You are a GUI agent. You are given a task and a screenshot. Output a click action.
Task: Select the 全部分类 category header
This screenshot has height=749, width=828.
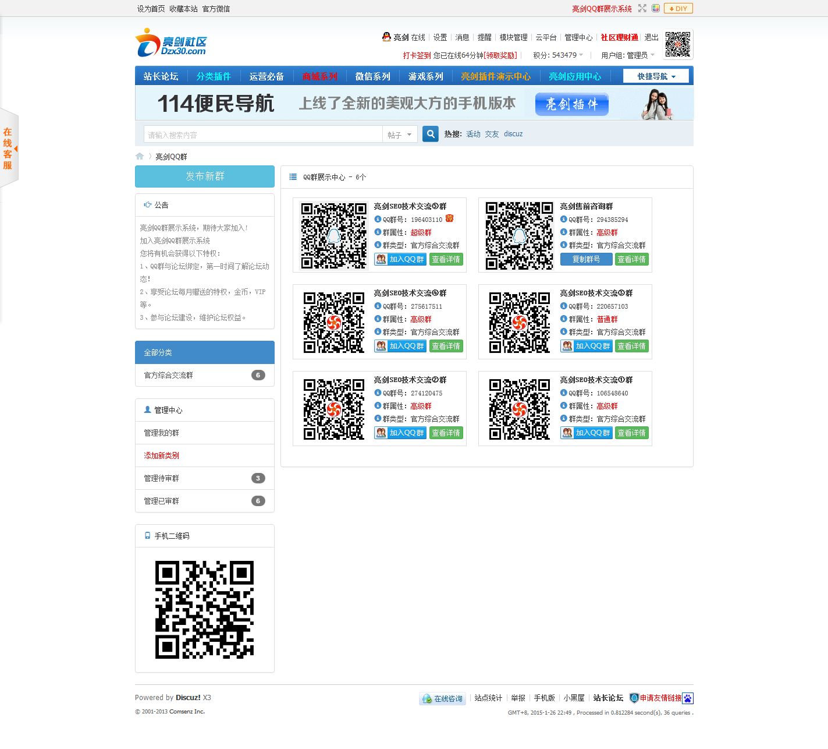[205, 352]
